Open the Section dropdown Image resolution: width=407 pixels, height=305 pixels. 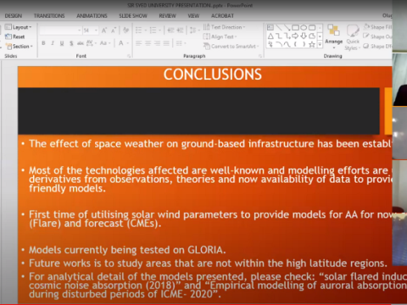click(20, 47)
